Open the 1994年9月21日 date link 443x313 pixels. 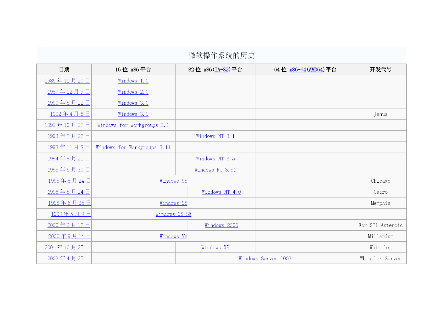tap(69, 159)
